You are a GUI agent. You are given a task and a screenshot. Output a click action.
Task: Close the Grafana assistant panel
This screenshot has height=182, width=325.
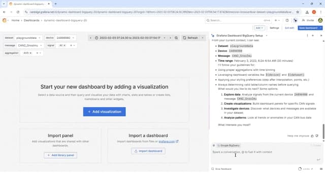coord(321,36)
